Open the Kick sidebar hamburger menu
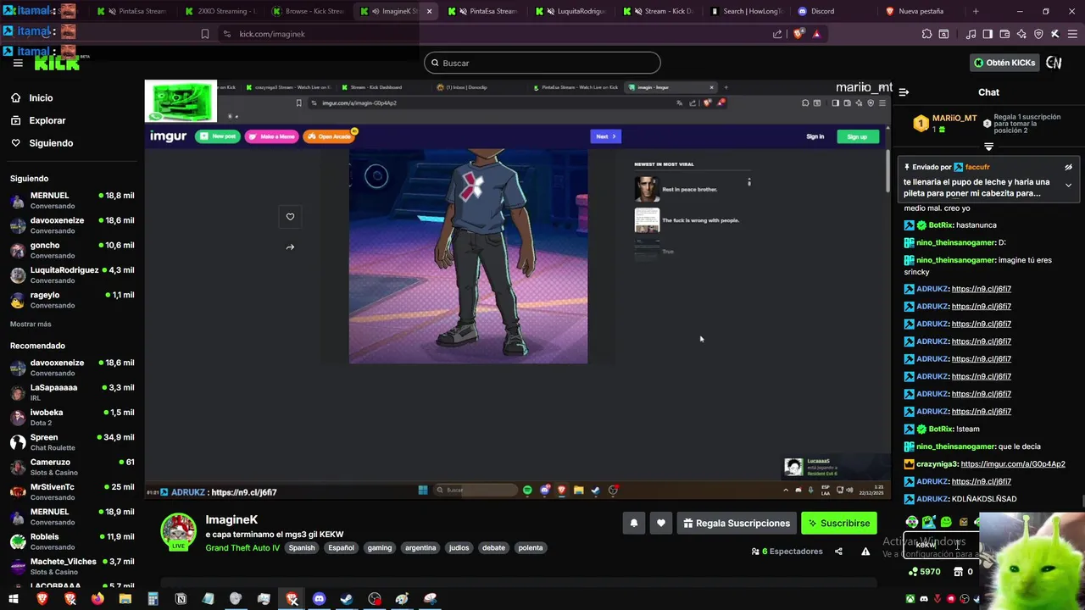The height and width of the screenshot is (610, 1085). [18, 64]
